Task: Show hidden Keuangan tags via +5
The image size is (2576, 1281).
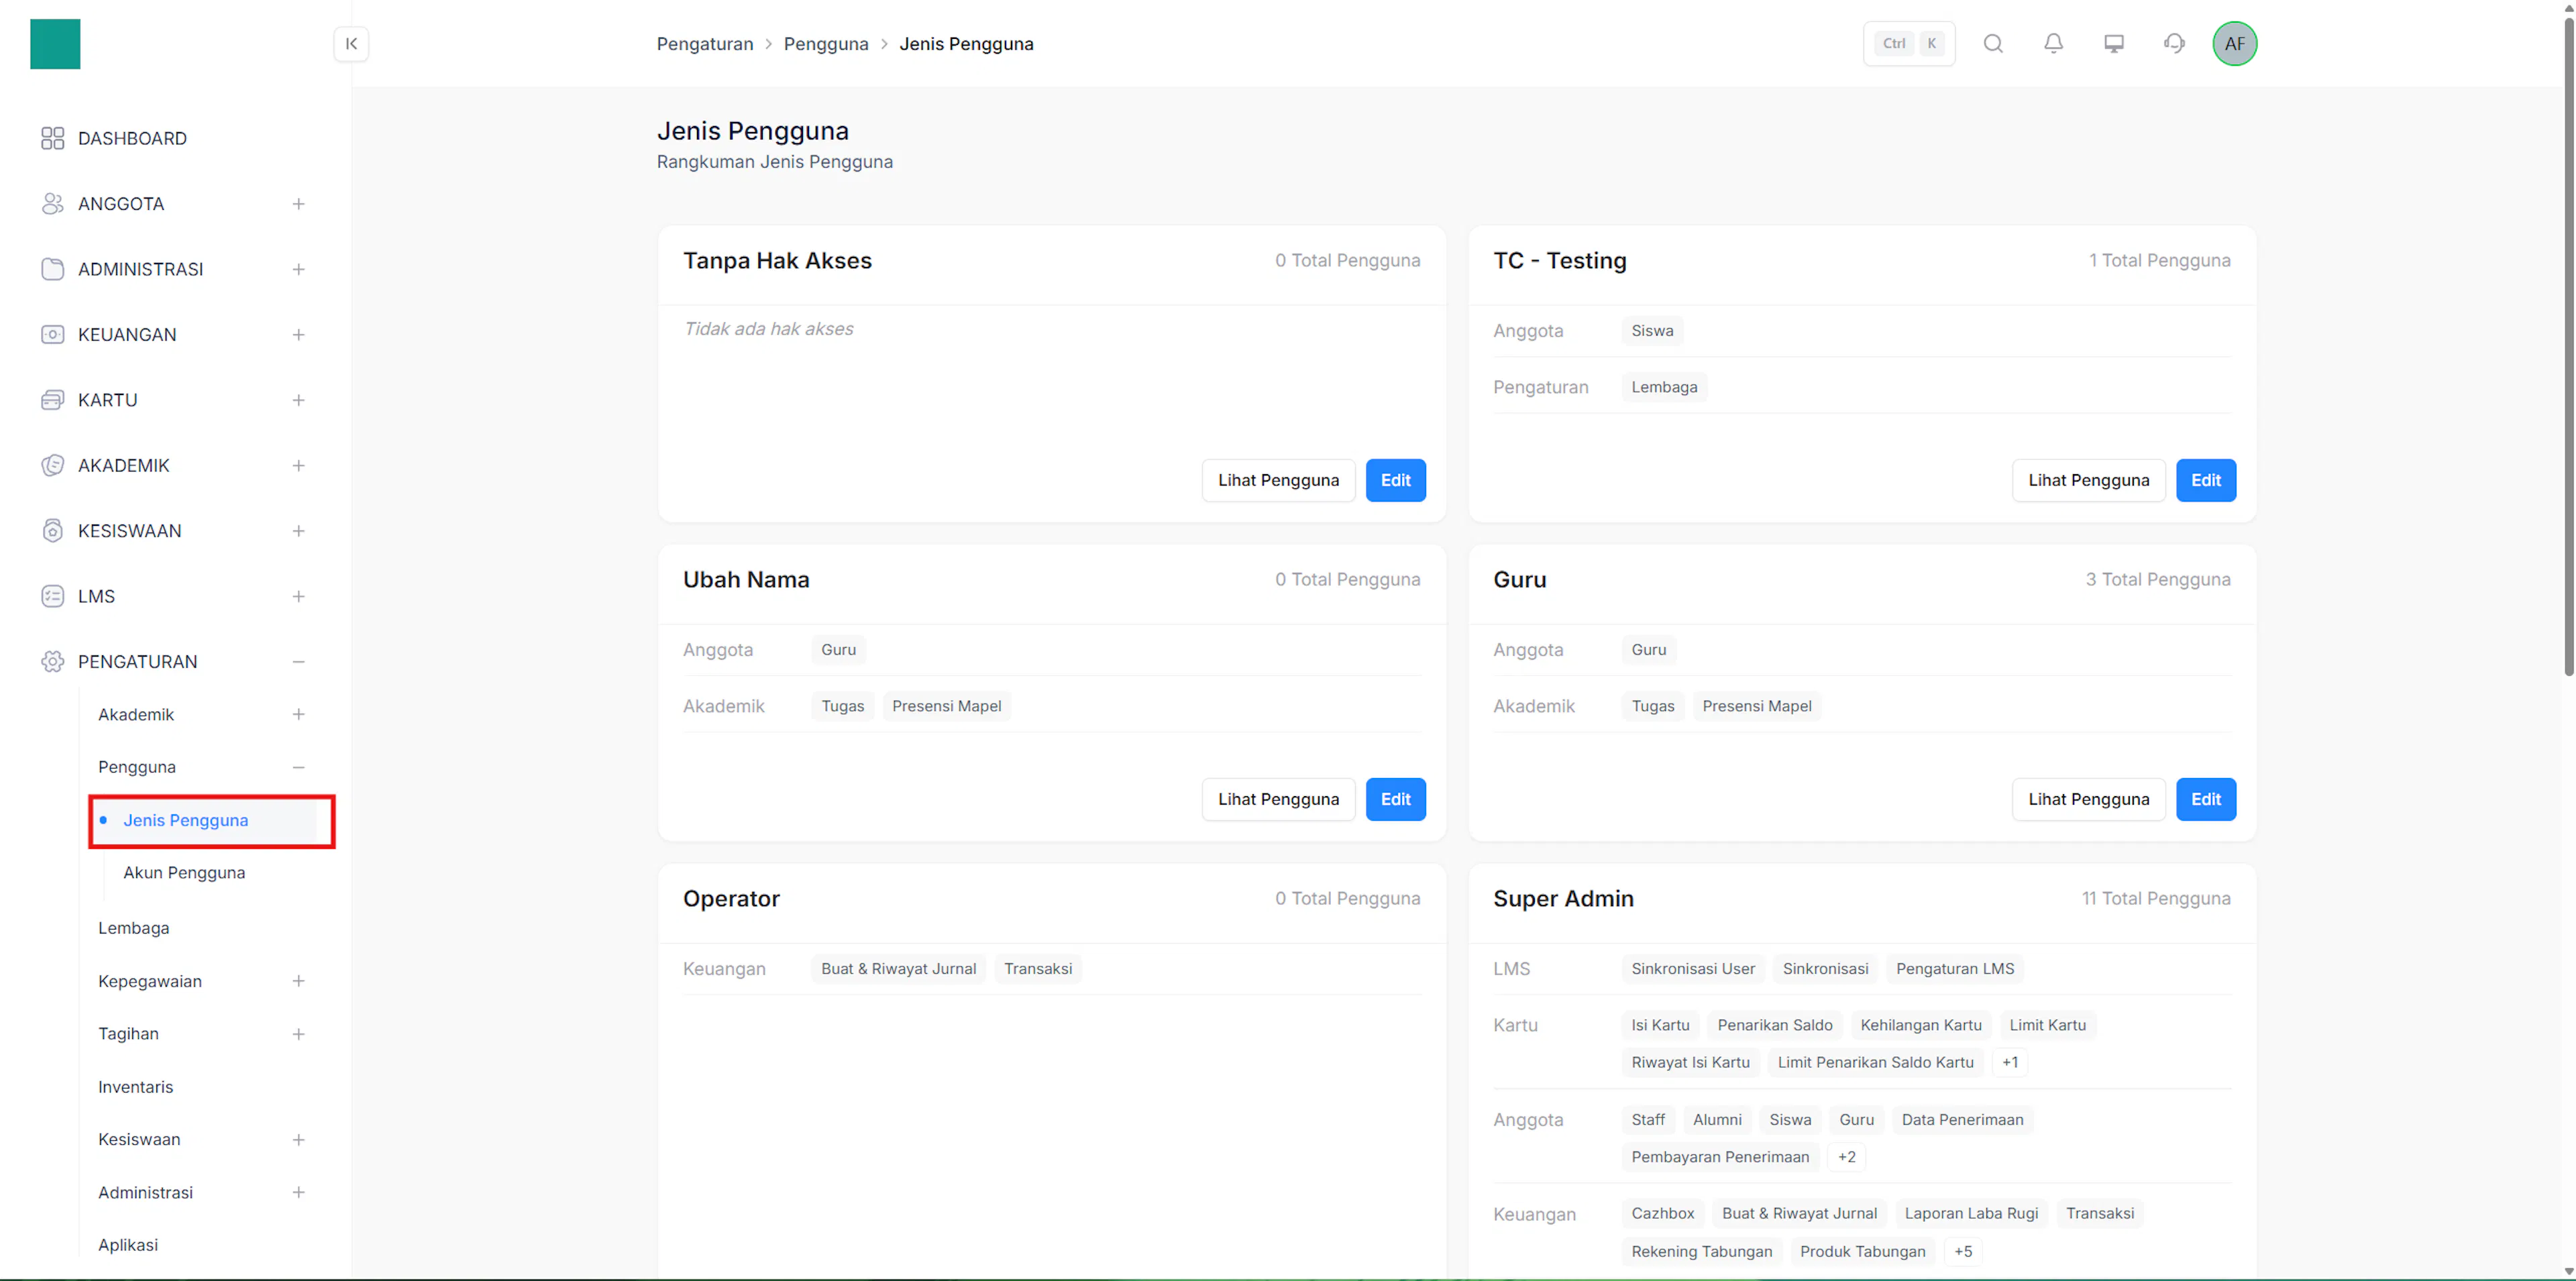Action: (1963, 1252)
